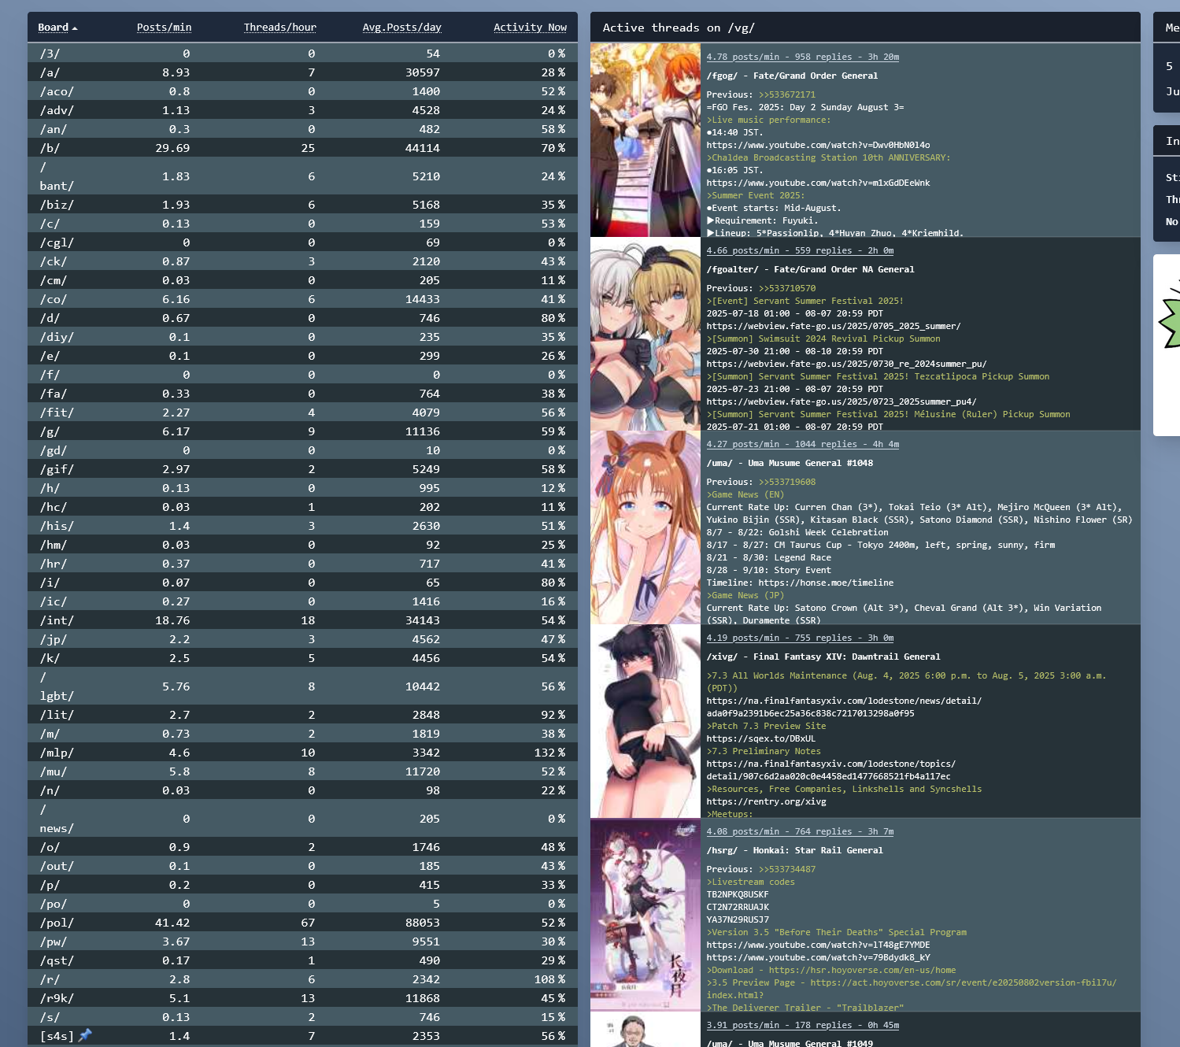Sort table by Avg.Posts/day column
This screenshot has height=1047, width=1180.
click(x=401, y=28)
